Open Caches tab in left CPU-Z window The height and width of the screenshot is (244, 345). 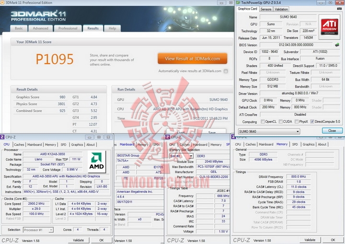(x=19, y=145)
